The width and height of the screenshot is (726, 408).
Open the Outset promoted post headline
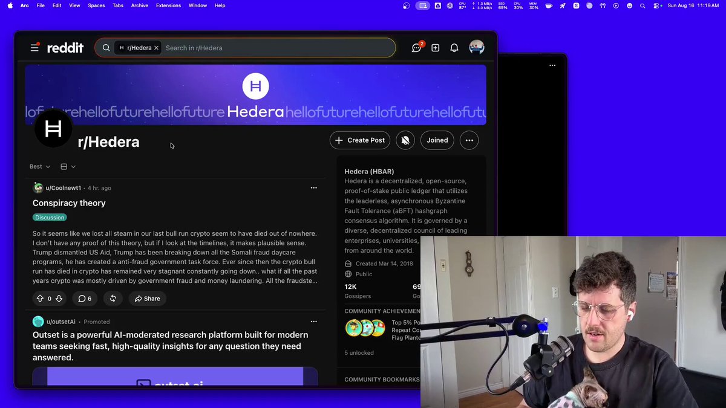[x=171, y=346]
